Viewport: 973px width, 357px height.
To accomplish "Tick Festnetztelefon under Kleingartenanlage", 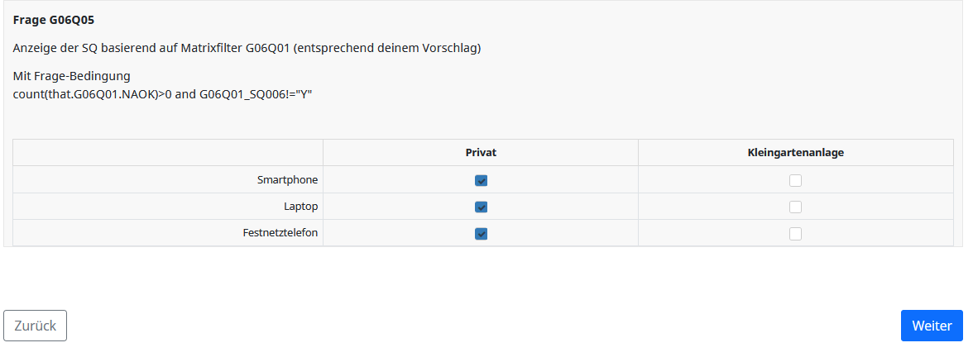I will [795, 234].
